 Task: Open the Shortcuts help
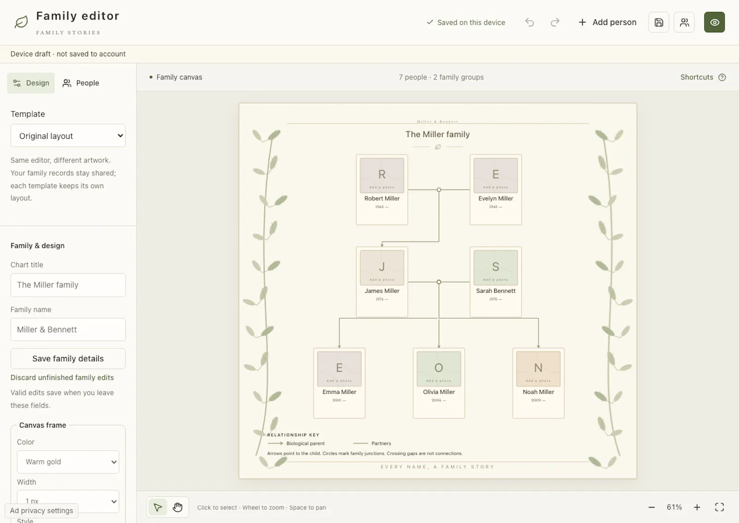coord(703,77)
